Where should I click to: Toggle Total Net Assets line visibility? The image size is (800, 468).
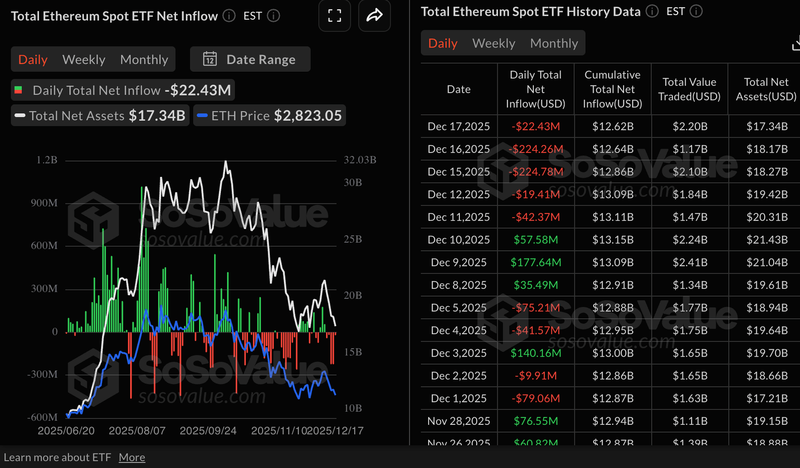100,116
